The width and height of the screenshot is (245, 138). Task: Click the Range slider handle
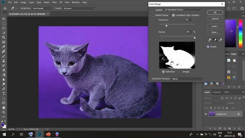[x=194, y=38]
